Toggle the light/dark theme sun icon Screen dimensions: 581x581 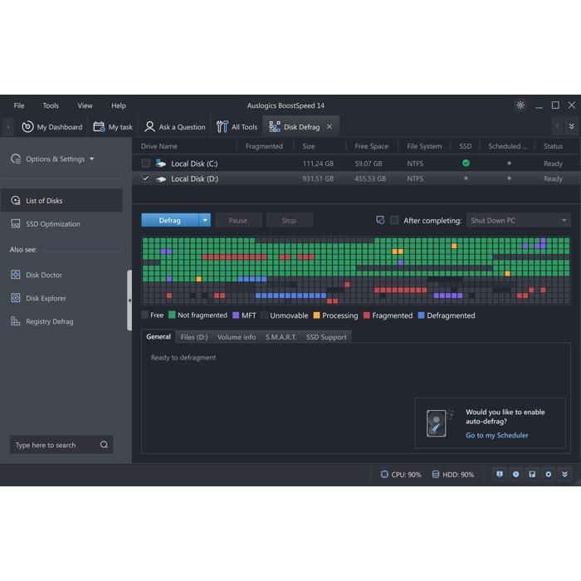520,105
